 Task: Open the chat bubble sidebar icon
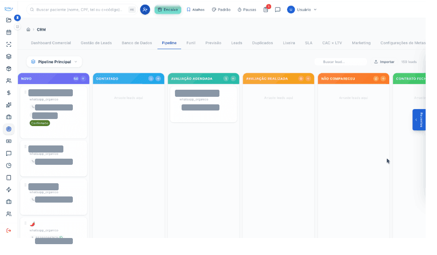pos(9,153)
